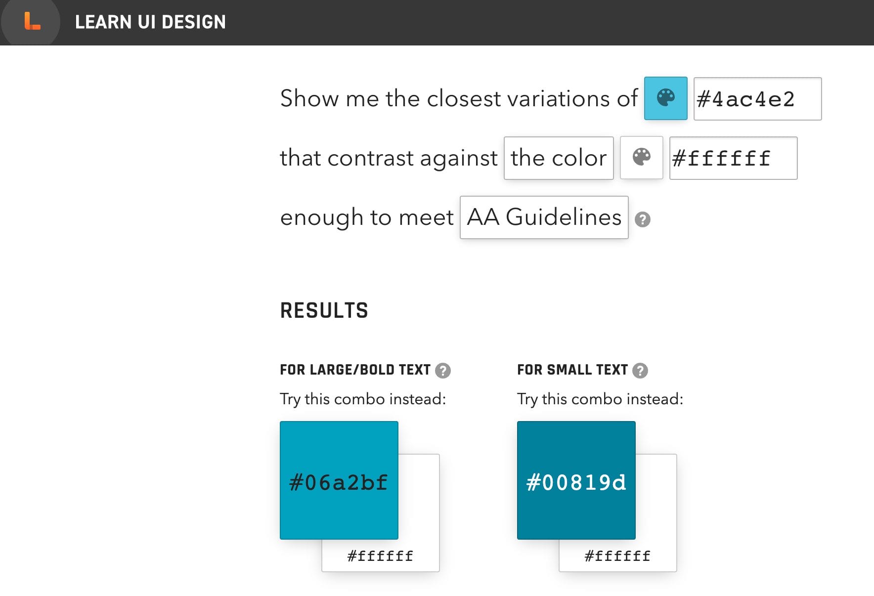Click the gray question mark beside AA Guidelines

tap(642, 218)
